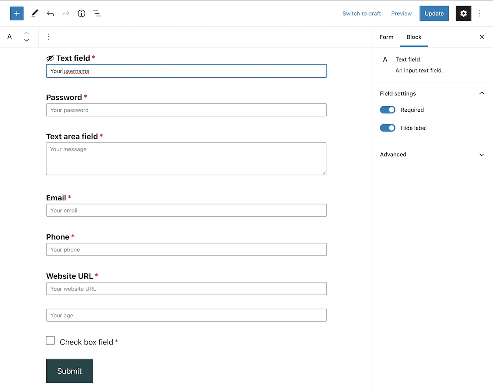The image size is (493, 390).
Task: Open the List View outline icon
Action: tap(97, 14)
